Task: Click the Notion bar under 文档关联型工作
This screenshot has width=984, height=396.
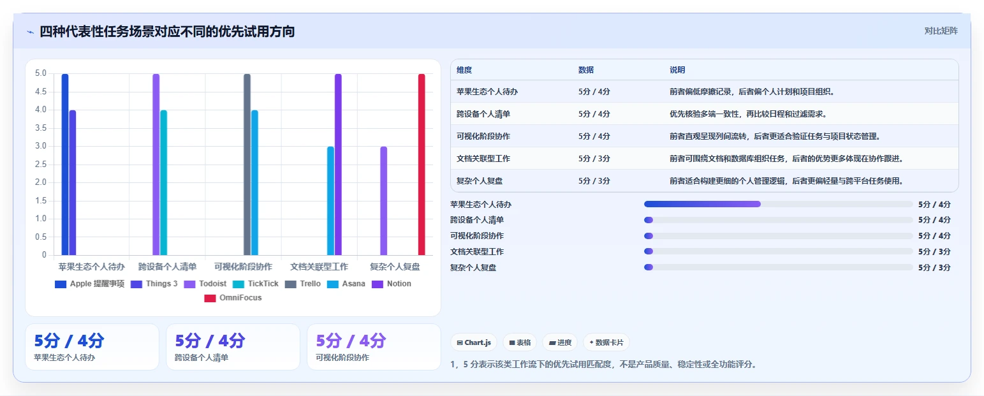Action: (x=338, y=165)
